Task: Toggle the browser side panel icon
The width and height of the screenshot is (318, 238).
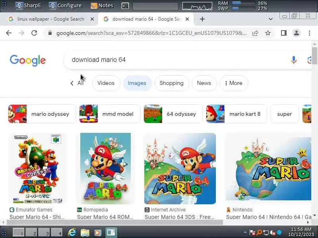Action: (284, 33)
